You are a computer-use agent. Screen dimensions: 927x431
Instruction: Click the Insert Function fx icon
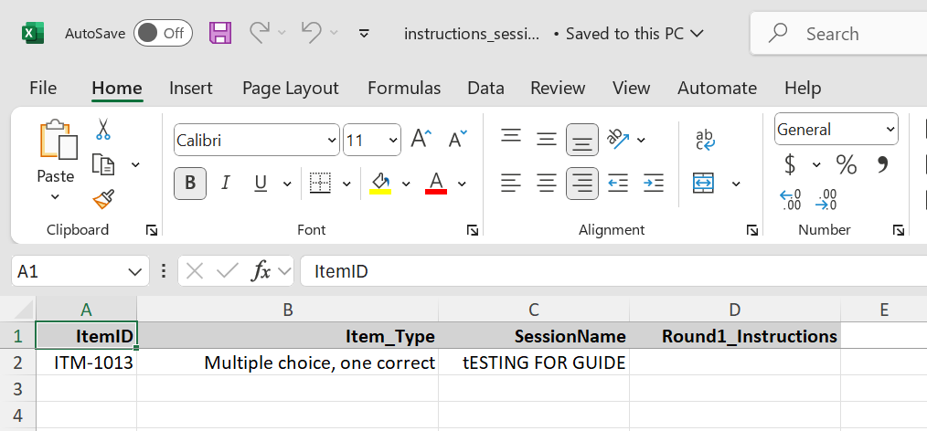coord(261,271)
